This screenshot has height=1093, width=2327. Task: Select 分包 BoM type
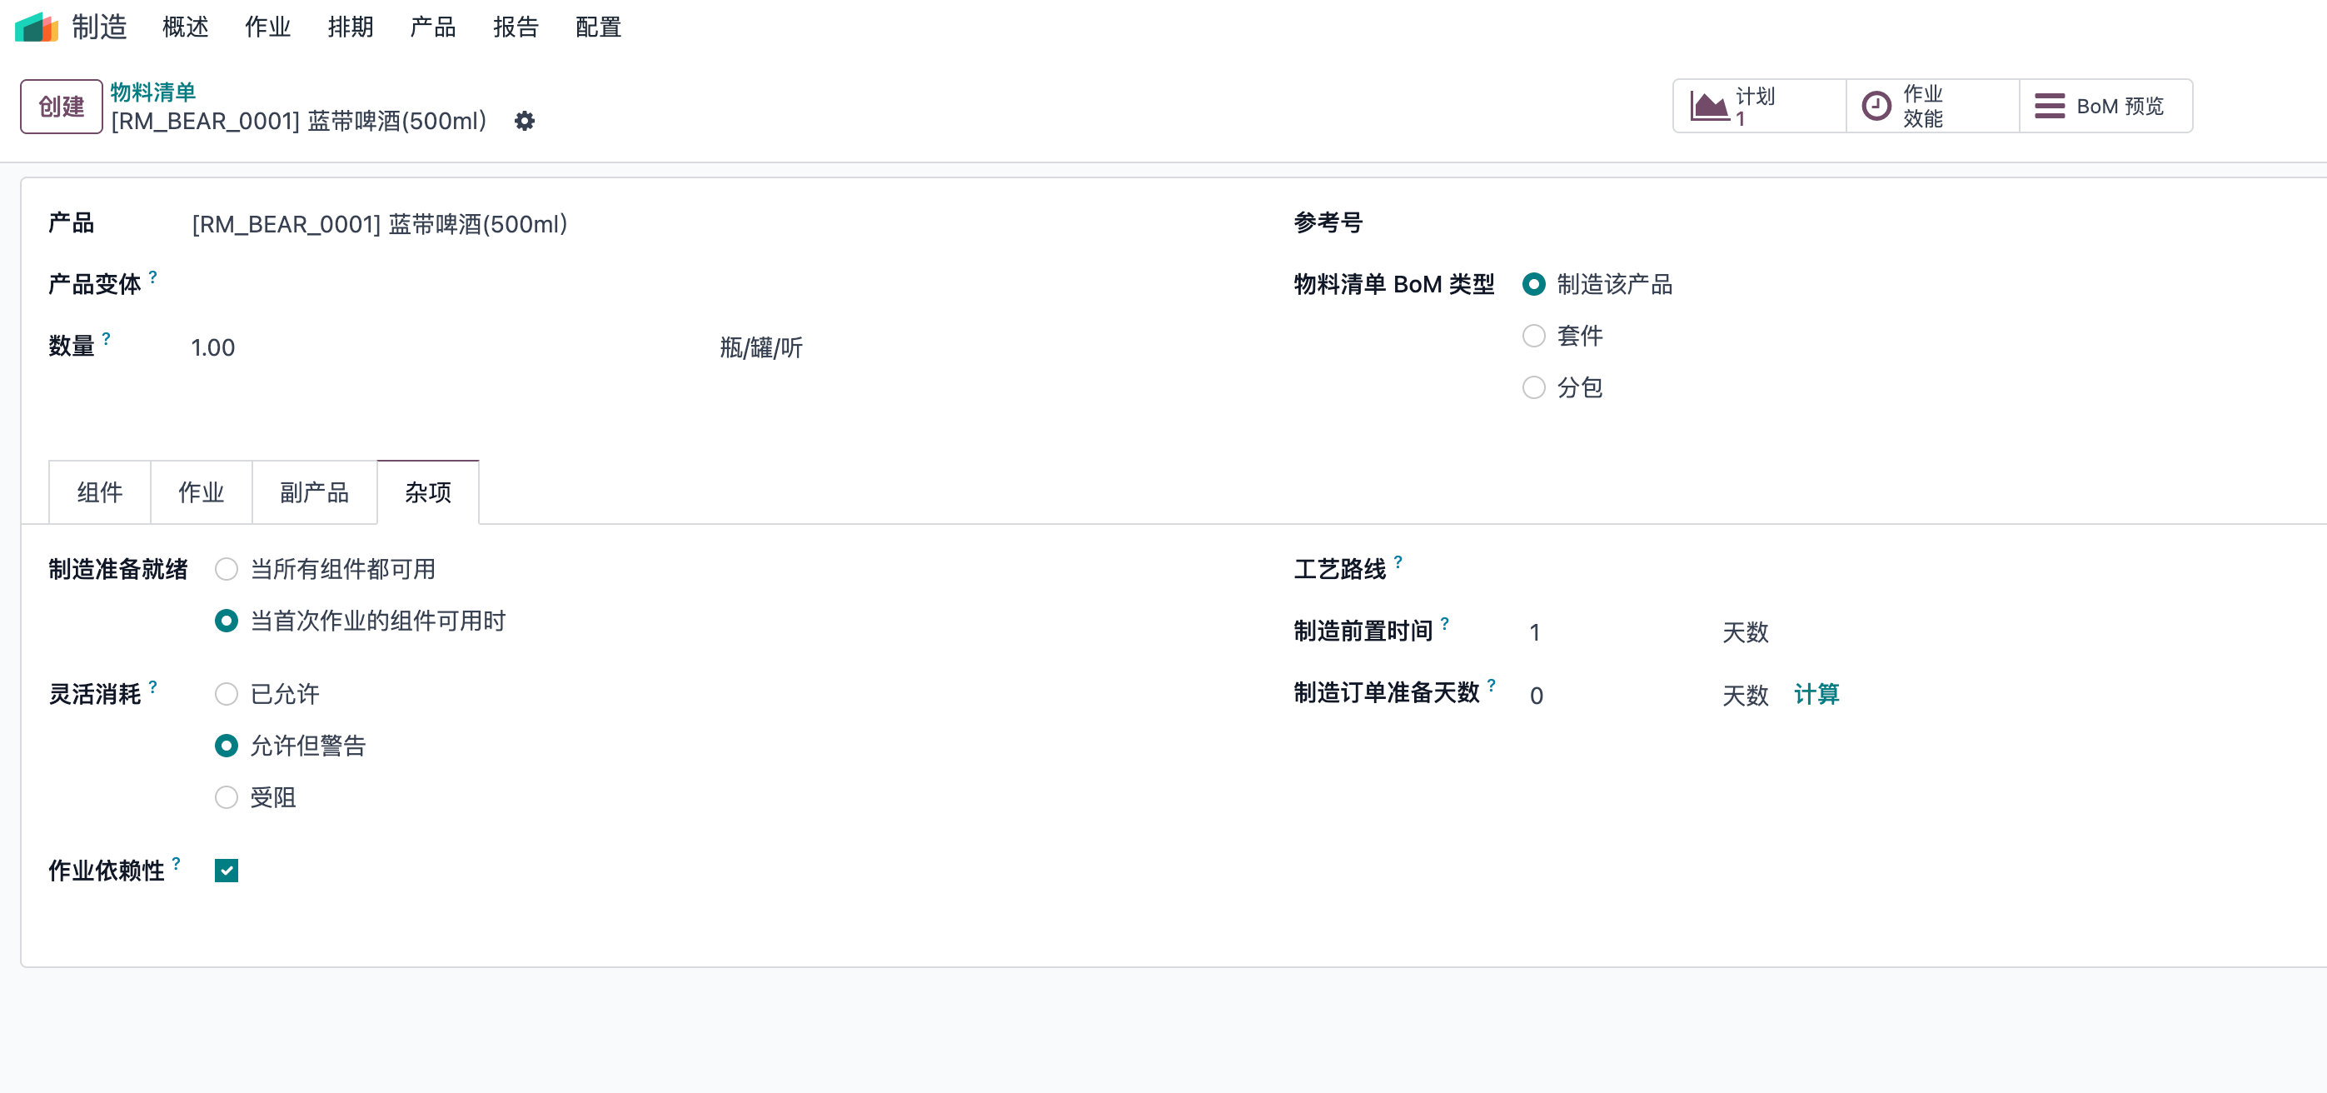point(1534,387)
